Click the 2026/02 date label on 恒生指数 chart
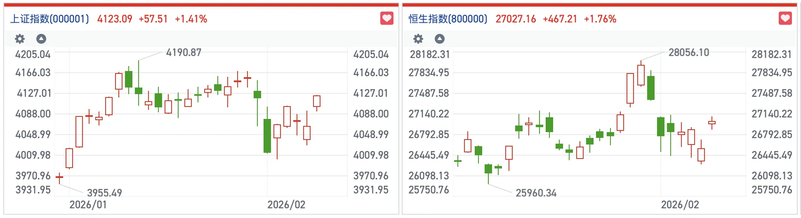The image size is (801, 218). tap(680, 205)
